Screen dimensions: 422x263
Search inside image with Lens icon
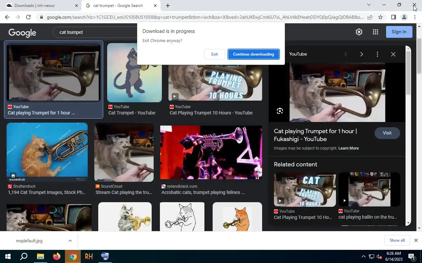point(280,111)
